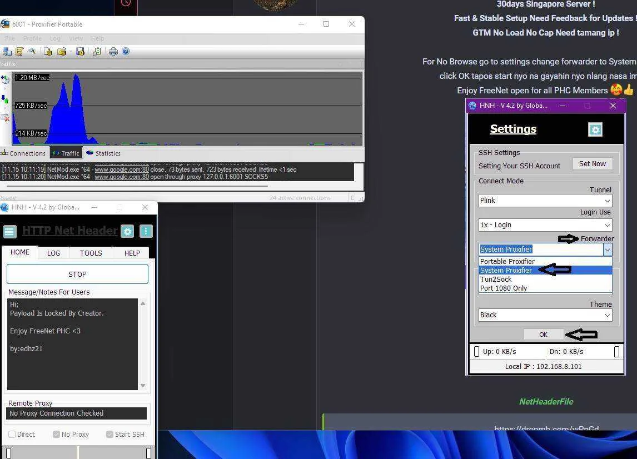Select the HELP tab in HNH
Viewport: 637px width, 459px height.
[132, 253]
